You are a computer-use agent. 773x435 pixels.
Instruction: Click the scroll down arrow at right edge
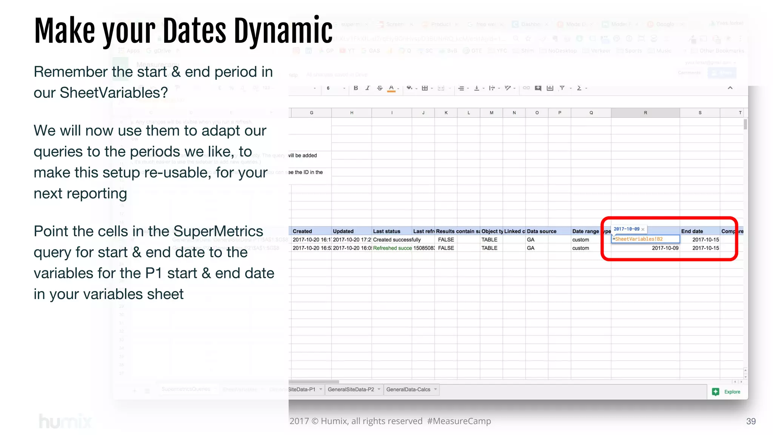coord(745,377)
